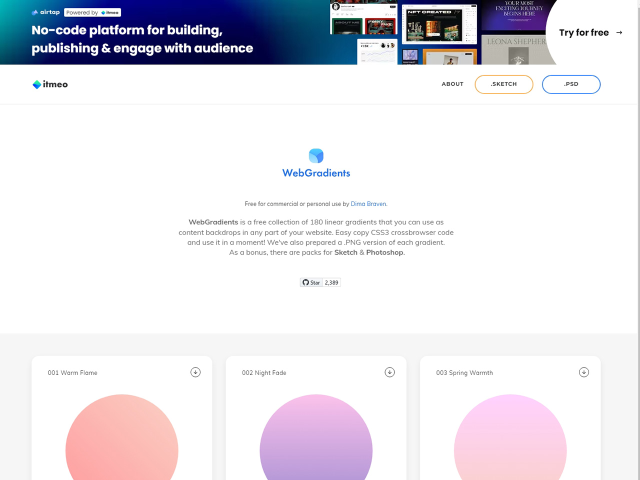Download the .PSD gradient pack
The image size is (640, 480).
[x=571, y=84]
